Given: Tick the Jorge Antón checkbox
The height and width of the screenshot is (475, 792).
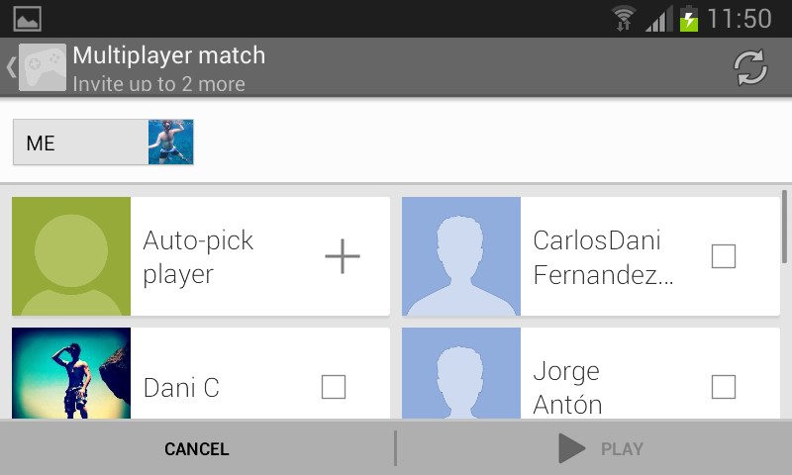Looking at the screenshot, I should pos(724,387).
